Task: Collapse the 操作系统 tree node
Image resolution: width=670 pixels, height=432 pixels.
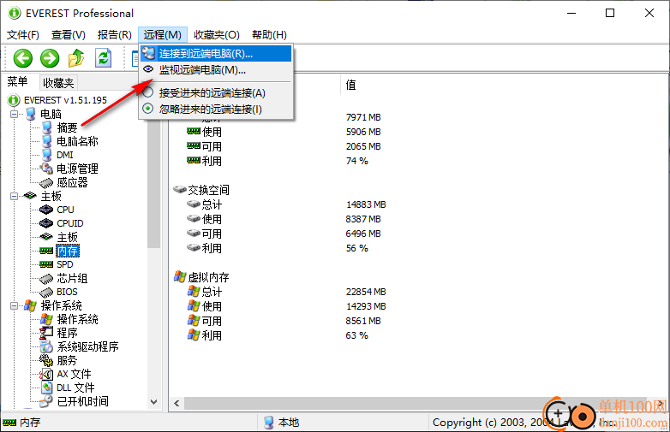Action: pos(14,305)
